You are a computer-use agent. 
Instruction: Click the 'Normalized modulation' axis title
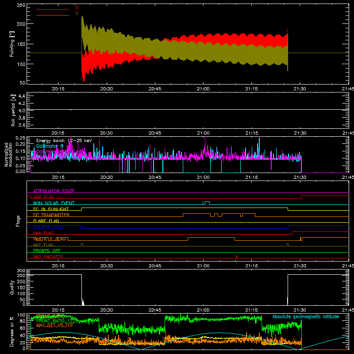tap(8, 154)
